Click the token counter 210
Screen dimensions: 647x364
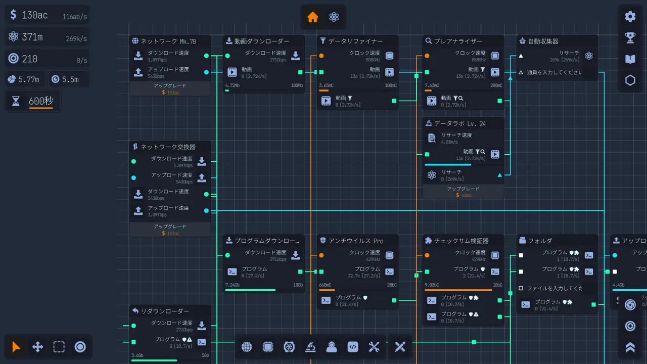(48, 59)
